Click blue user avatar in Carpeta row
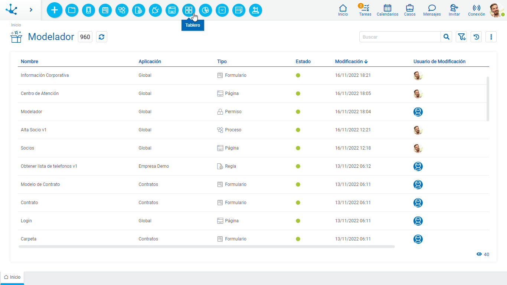This screenshot has width=507, height=285. 418,239
